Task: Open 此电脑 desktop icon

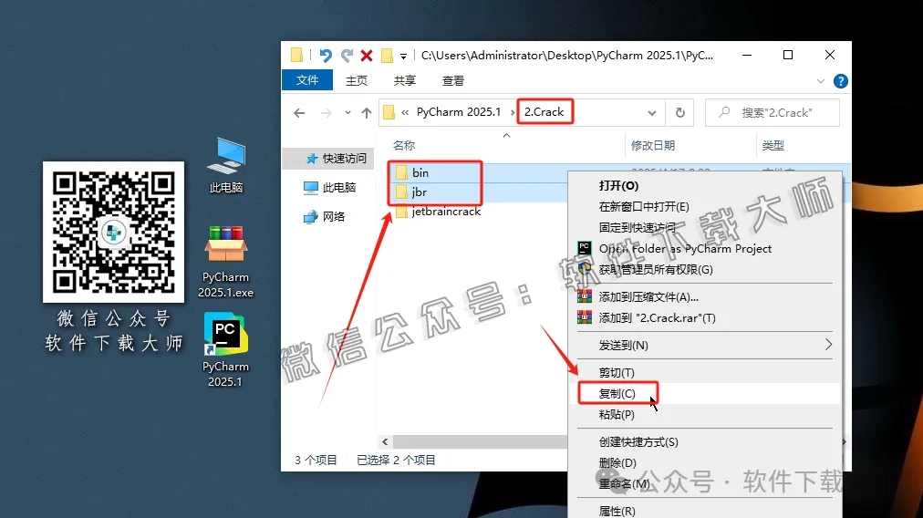Action: coord(226,165)
